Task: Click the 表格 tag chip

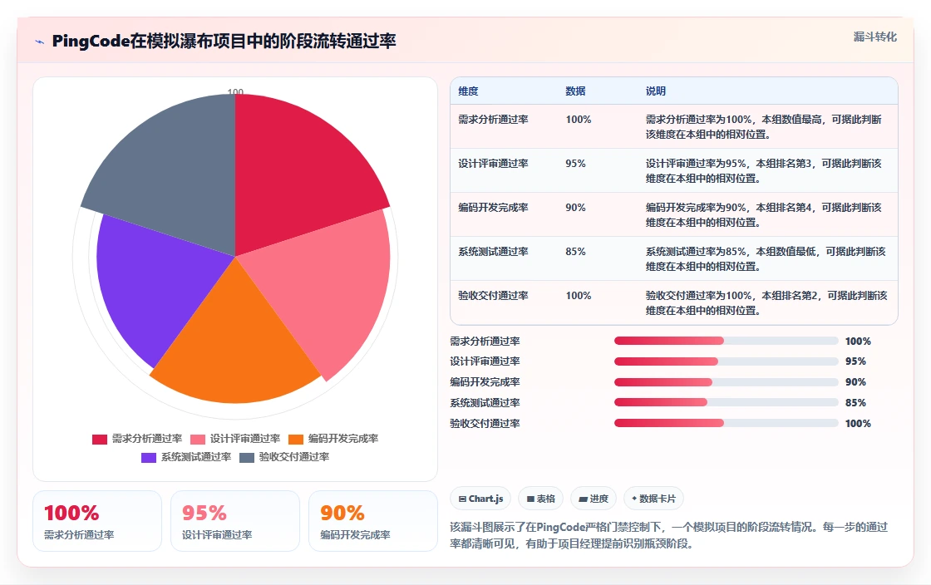Action: click(x=540, y=499)
